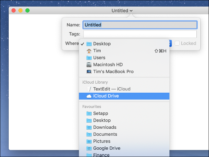The image size is (209, 157).
Task: Select Documents under Favourites
Action: coord(124,134)
